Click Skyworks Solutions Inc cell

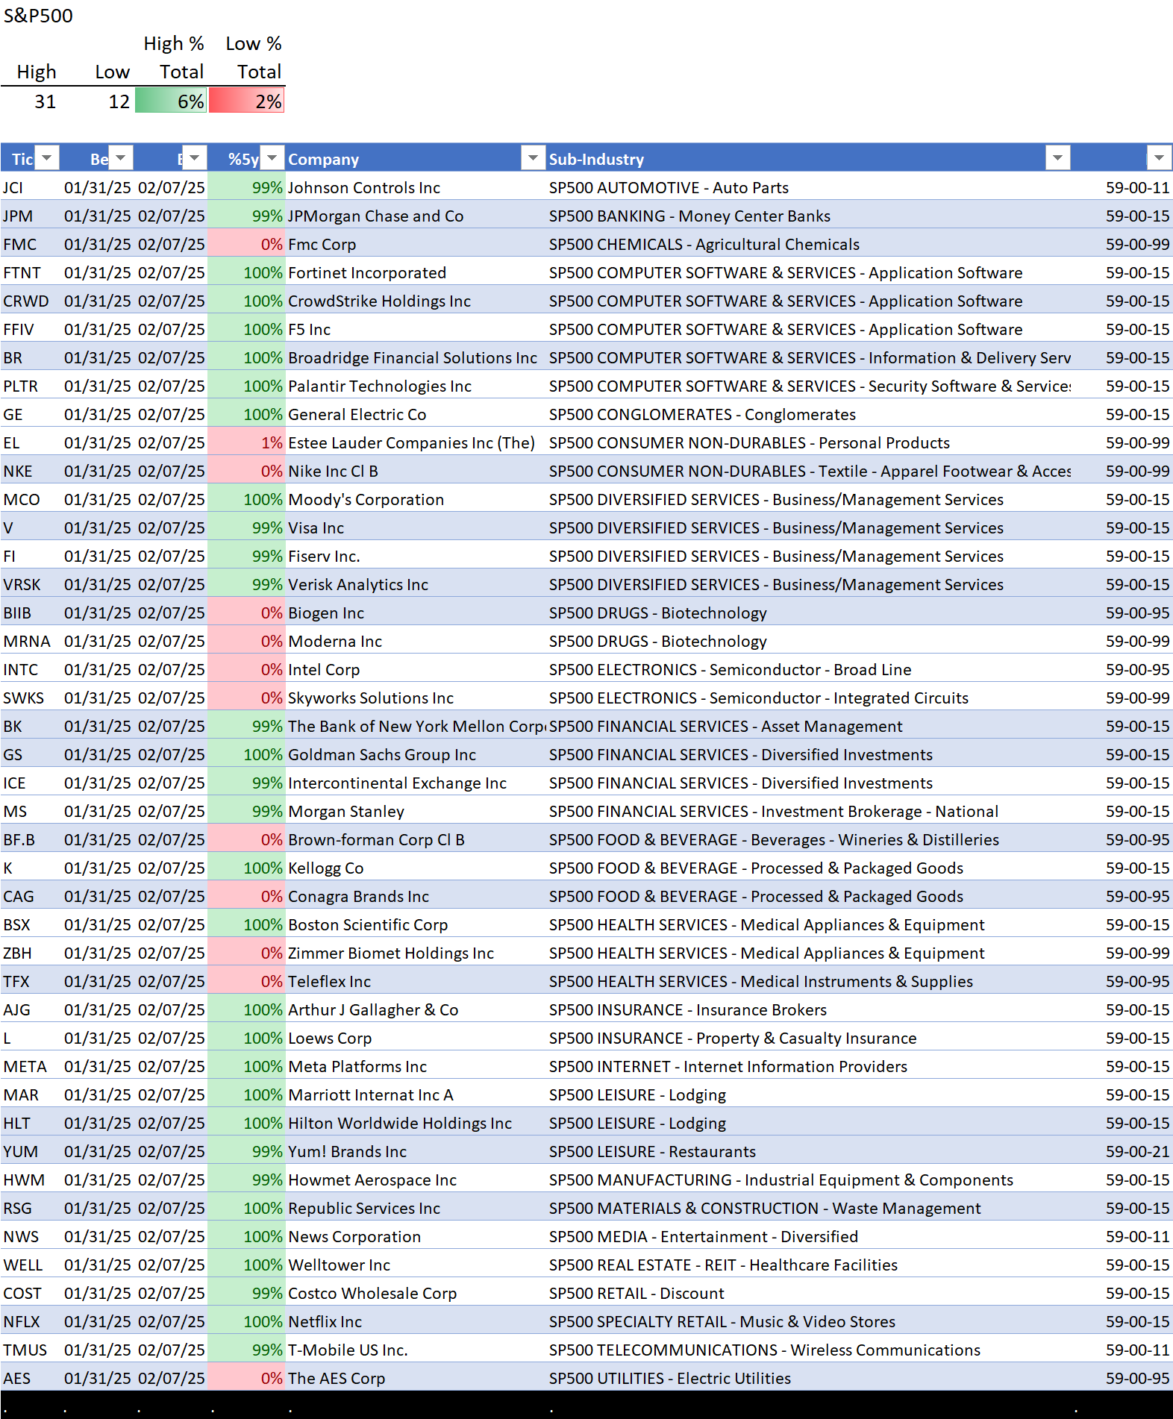coord(415,698)
